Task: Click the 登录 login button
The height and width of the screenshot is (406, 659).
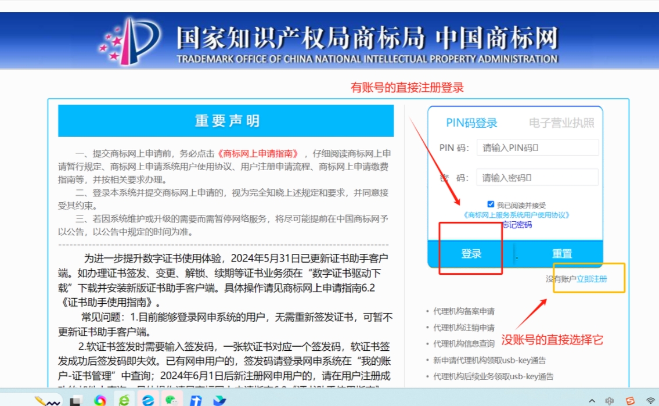Action: point(471,253)
